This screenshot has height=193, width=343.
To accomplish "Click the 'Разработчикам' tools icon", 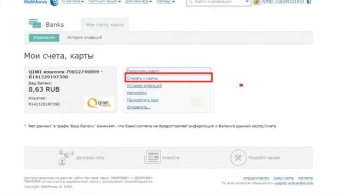I will coord(238,158).
